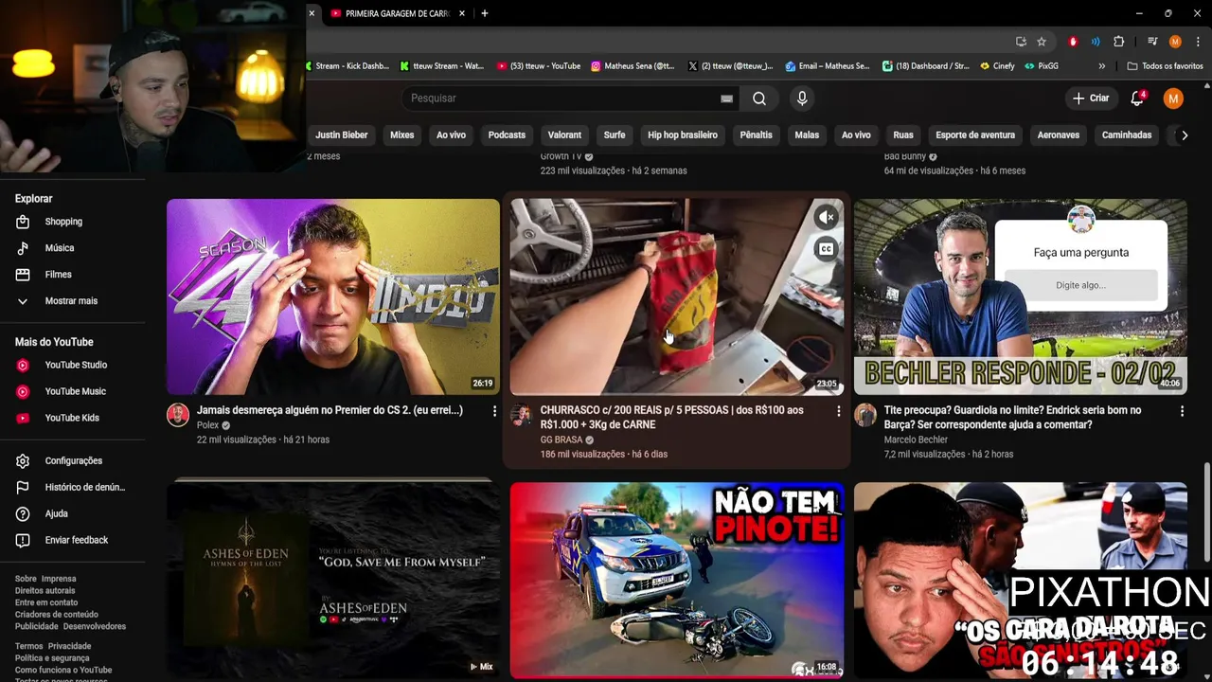Open the (53) tteuw - YouTube bookmark
This screenshot has width=1212, height=682.
click(539, 66)
